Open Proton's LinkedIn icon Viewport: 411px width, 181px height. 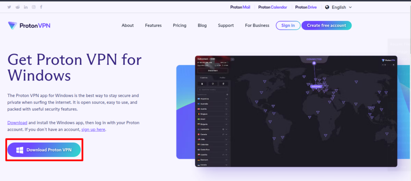pyautogui.click(x=26, y=7)
